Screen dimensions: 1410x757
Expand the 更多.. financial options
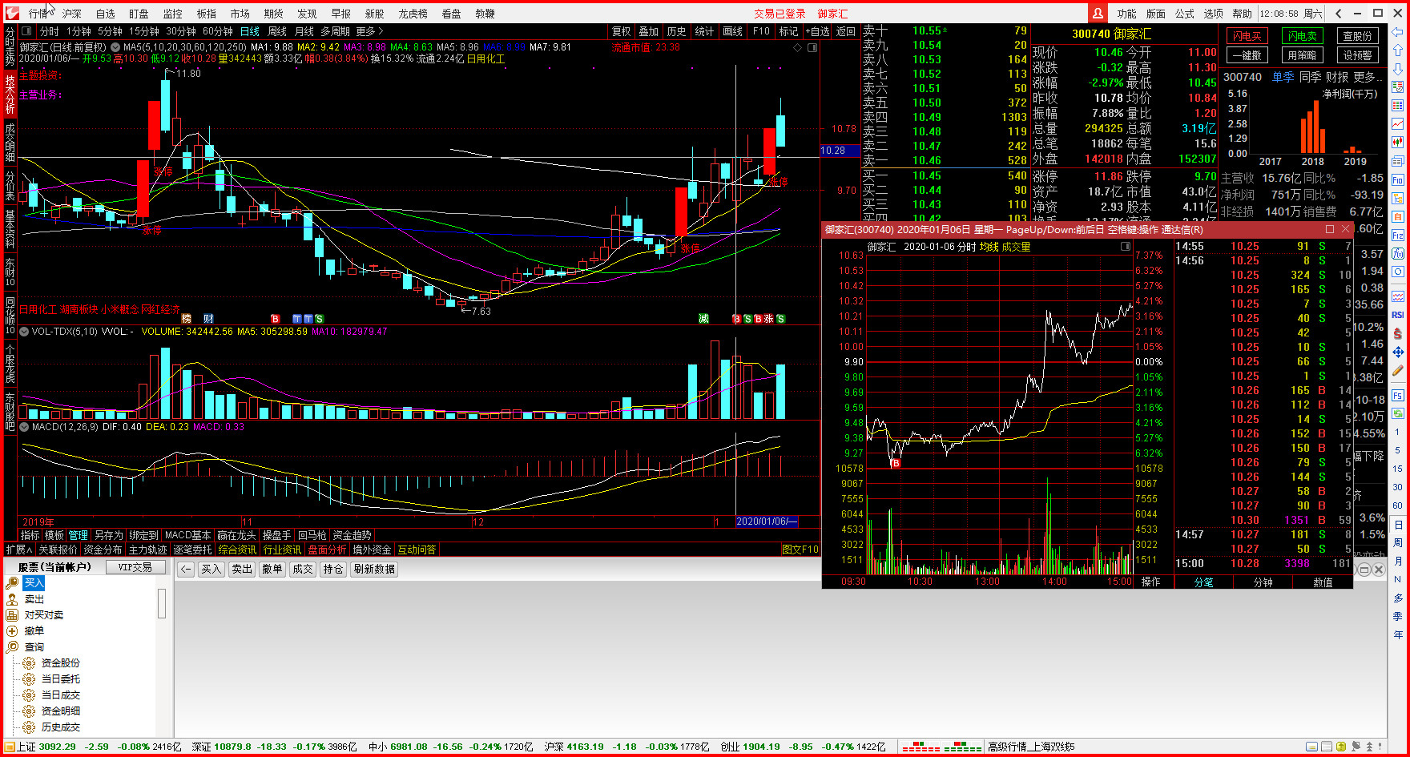(x=1368, y=77)
